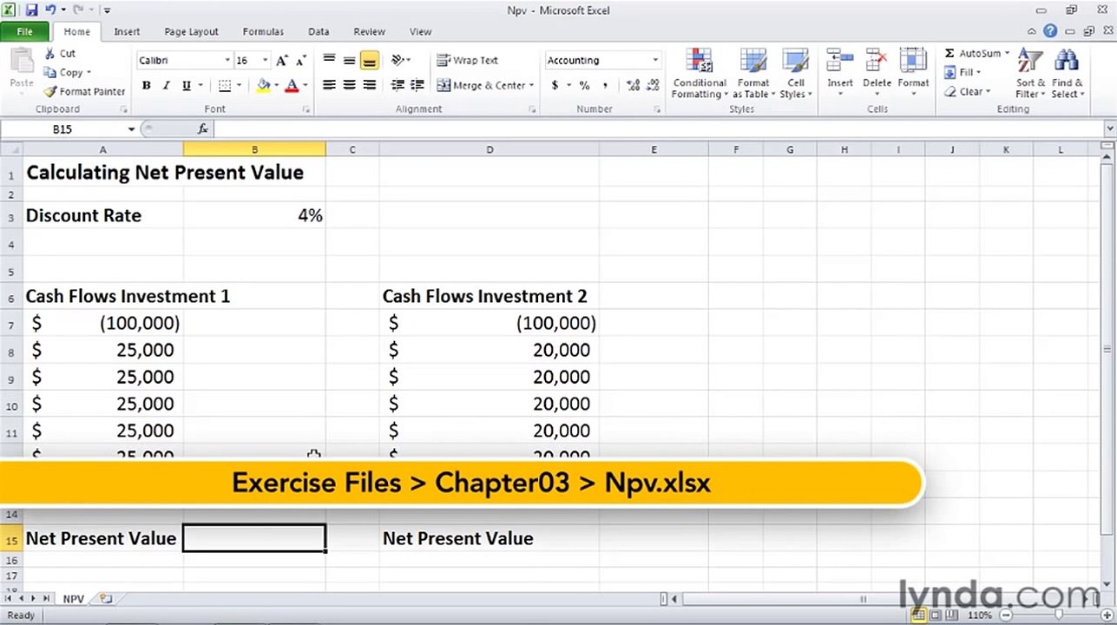Increase the font size
This screenshot has width=1117, height=625.
(281, 61)
